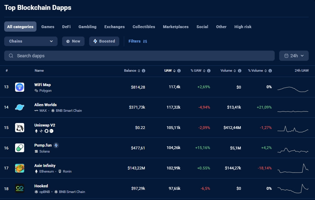Sort by % Volume arrows
This screenshot has height=200, width=315.
(266, 71)
